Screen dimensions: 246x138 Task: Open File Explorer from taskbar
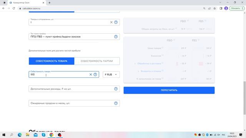click(28, 135)
